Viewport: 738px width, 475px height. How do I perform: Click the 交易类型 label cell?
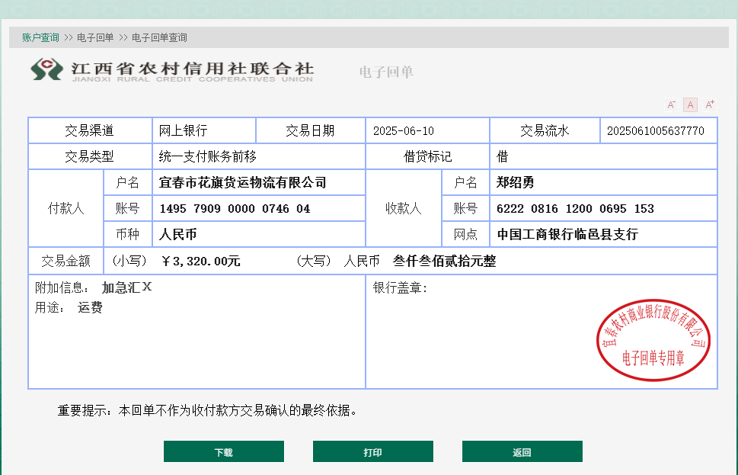point(90,156)
